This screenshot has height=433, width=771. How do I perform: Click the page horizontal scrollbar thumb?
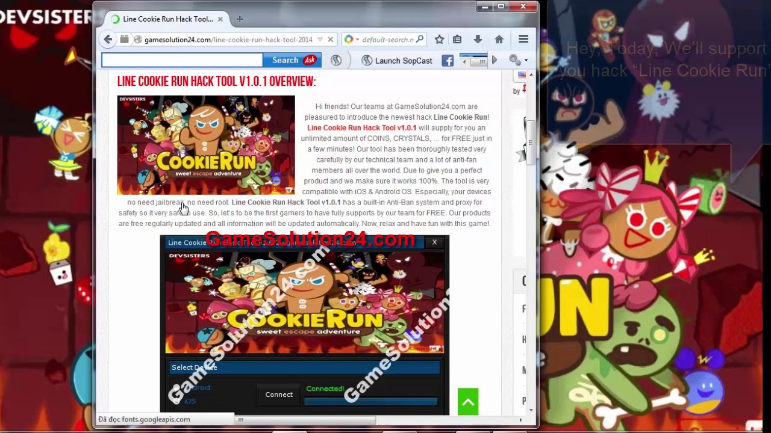[307, 420]
